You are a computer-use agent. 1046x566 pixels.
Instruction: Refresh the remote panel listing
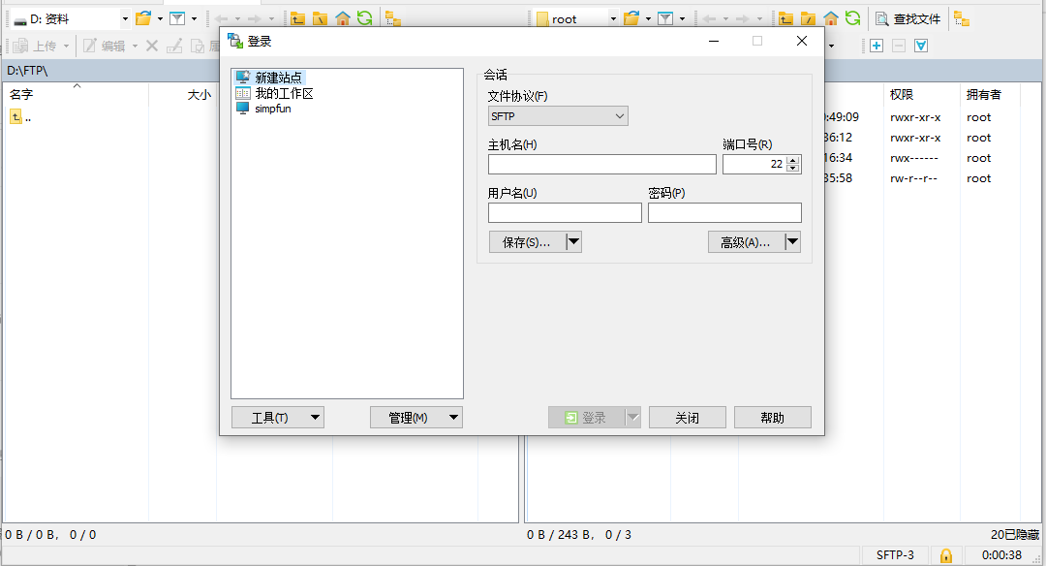tap(852, 18)
